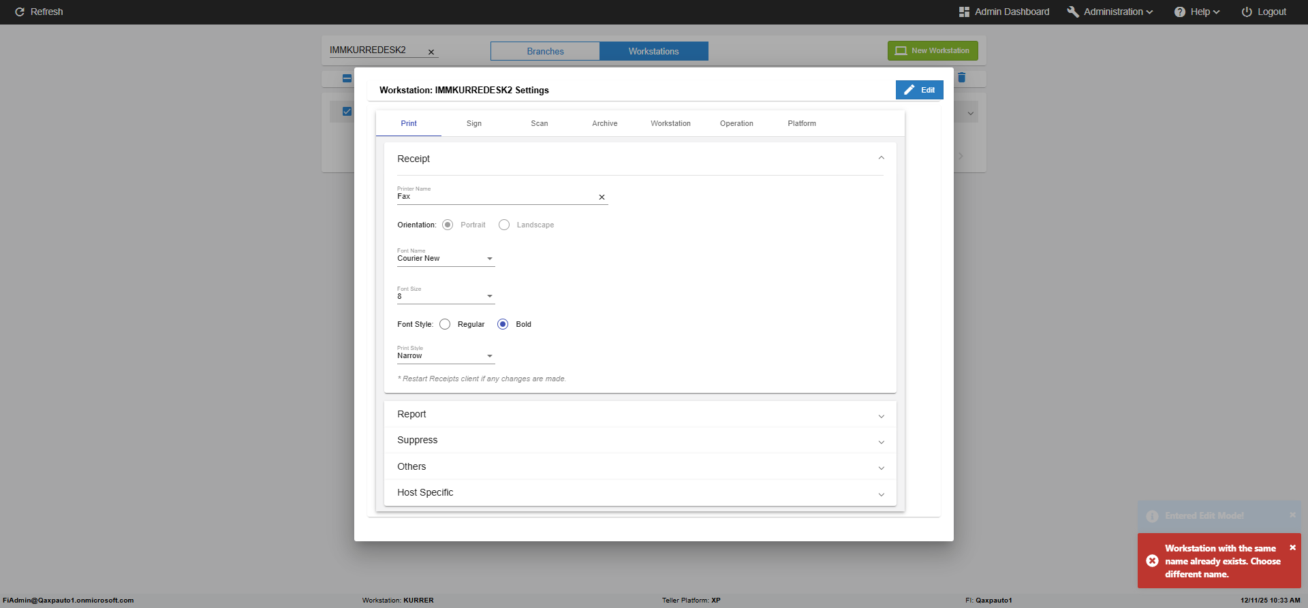Click the Administration wrench icon
Image resolution: width=1308 pixels, height=608 pixels.
(x=1073, y=12)
